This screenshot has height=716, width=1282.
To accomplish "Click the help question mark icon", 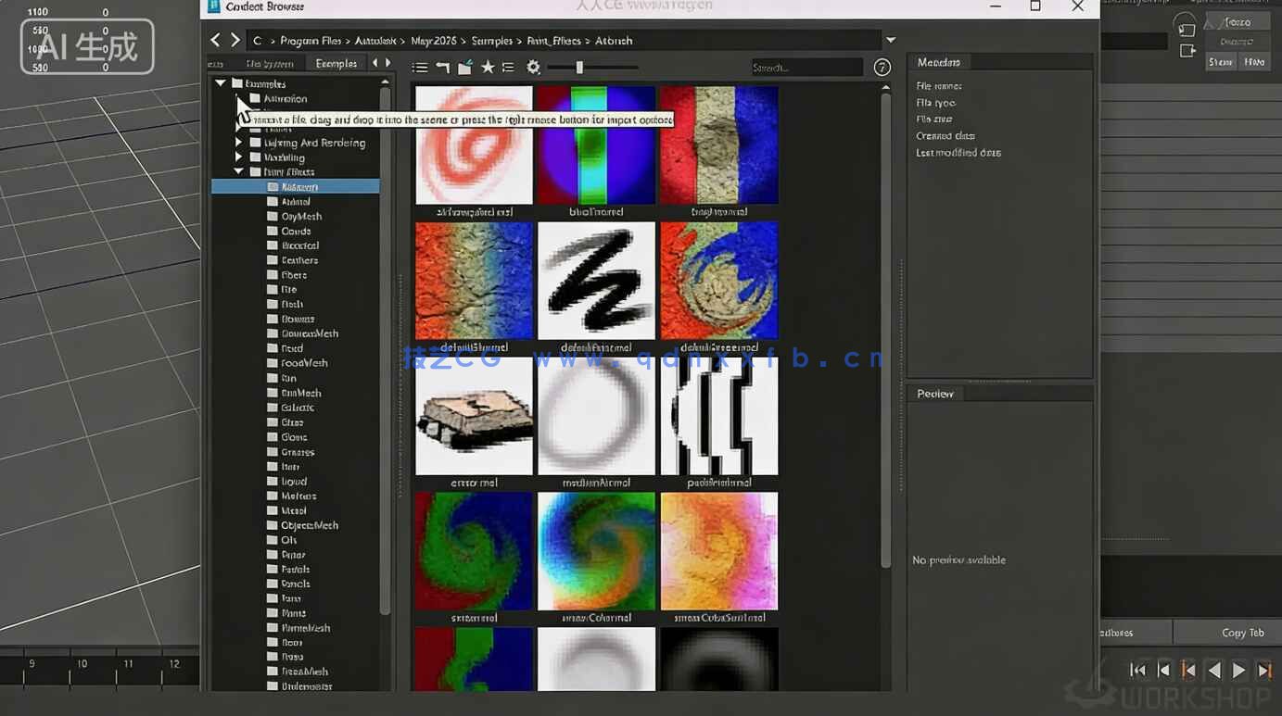I will 882,68.
